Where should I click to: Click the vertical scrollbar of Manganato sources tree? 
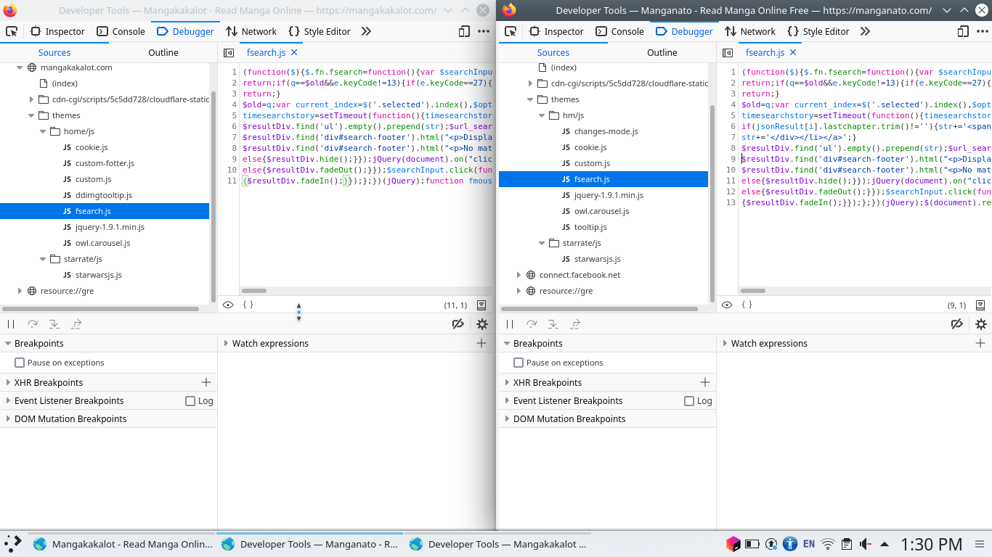pos(712,203)
